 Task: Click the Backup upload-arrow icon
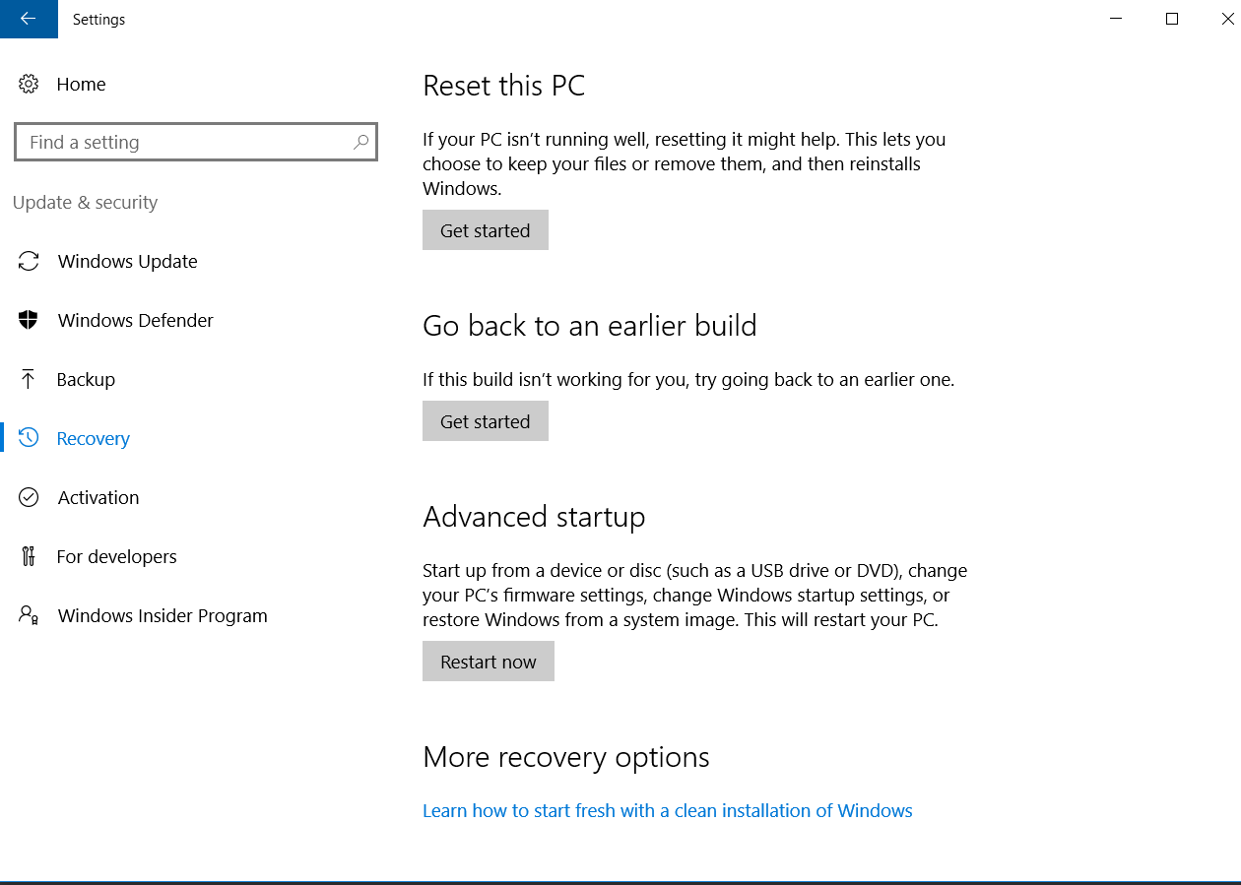point(29,379)
